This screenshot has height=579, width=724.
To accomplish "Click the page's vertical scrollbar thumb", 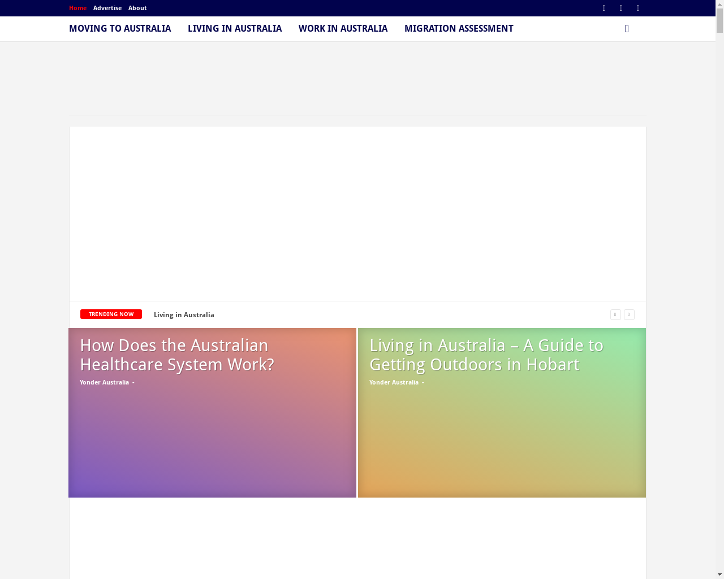I will [x=719, y=20].
